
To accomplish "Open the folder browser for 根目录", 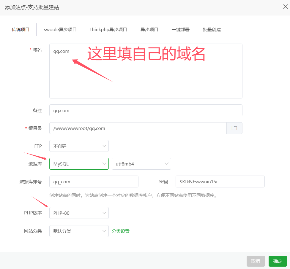I will click(234, 128).
